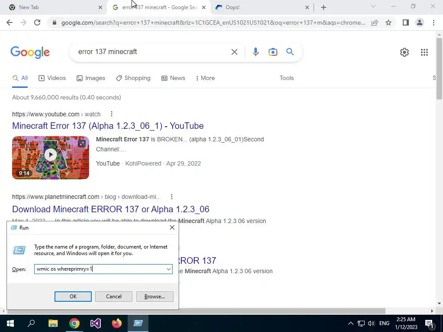
Task: Filter results by Images
Action: pyautogui.click(x=91, y=78)
